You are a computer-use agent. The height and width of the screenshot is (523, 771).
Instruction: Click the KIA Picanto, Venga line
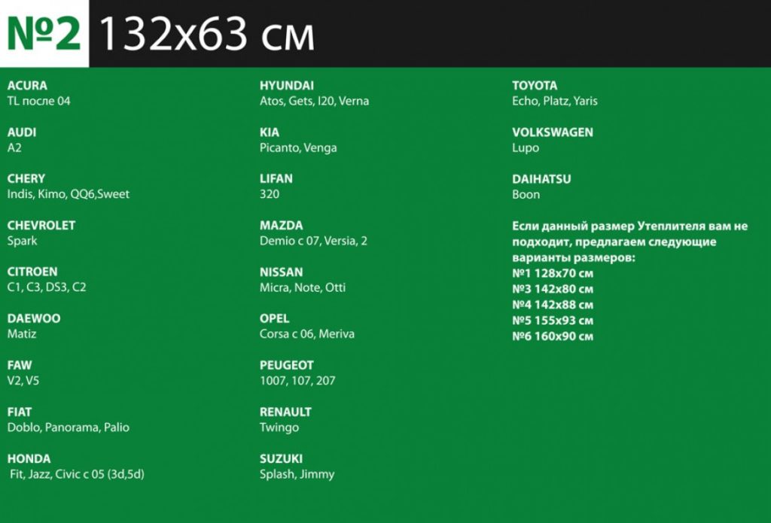point(298,148)
